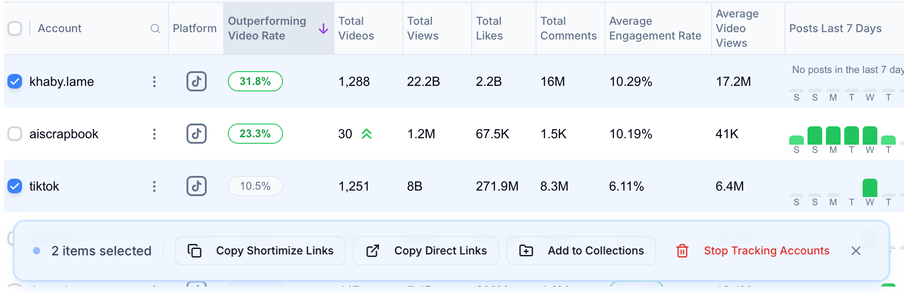The image size is (904, 293).
Task: Click the green trending-up arrows beside 30
Action: pos(366,134)
